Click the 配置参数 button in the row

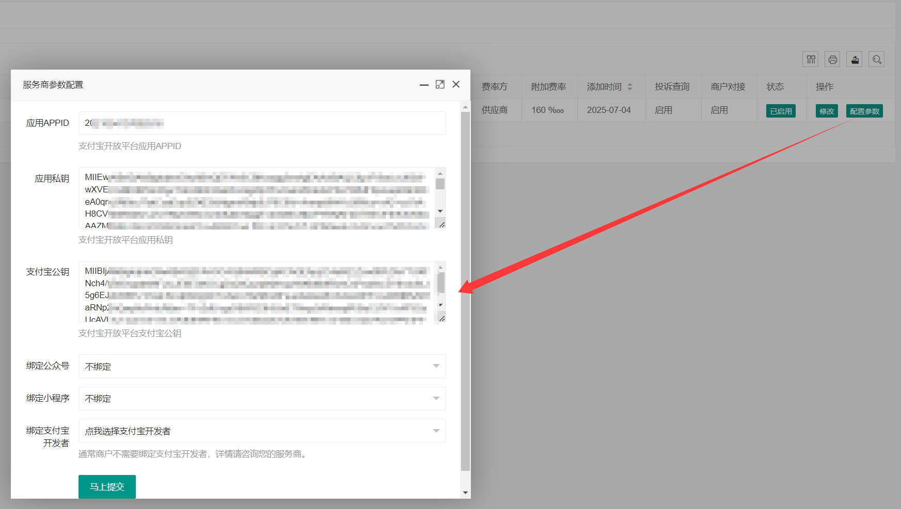click(864, 111)
